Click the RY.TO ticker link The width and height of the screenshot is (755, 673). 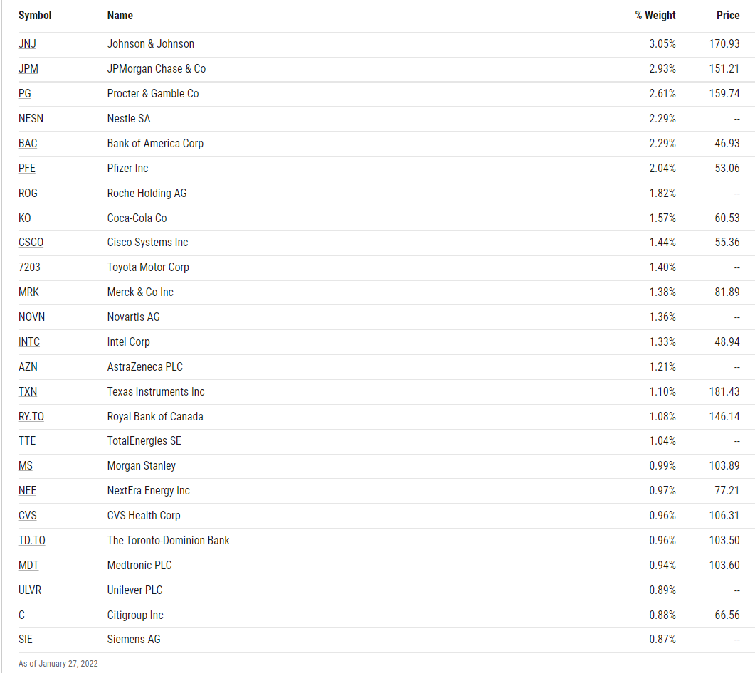[x=31, y=416]
